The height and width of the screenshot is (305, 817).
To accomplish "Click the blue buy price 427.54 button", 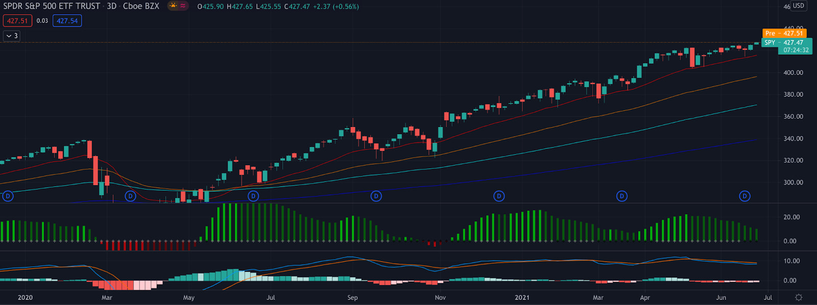I will pyautogui.click(x=67, y=21).
